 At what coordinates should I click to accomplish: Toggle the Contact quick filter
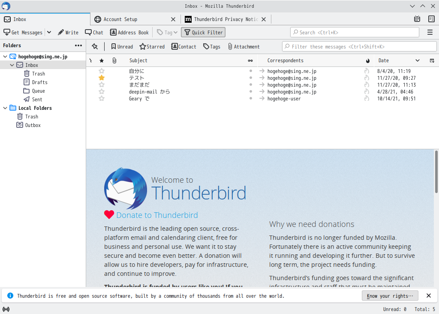coord(183,46)
